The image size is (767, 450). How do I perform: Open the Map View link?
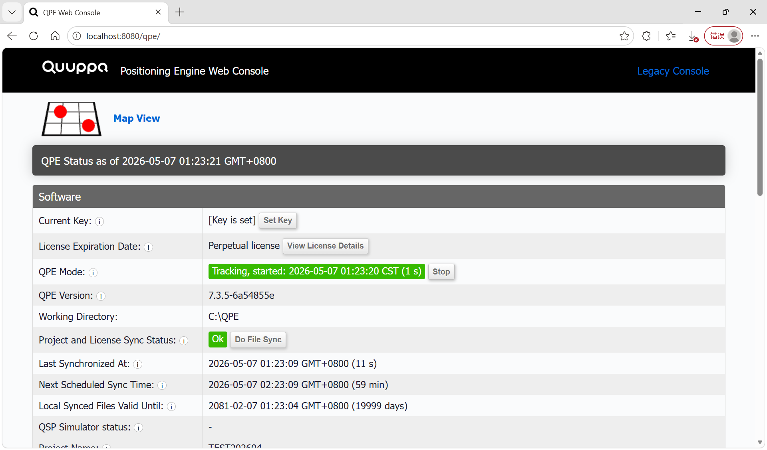point(137,118)
